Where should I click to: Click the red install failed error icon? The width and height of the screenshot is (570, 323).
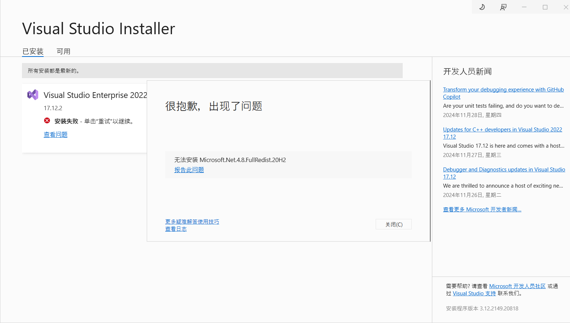pos(47,121)
